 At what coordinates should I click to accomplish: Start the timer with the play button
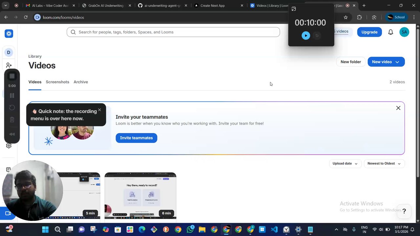tap(306, 36)
